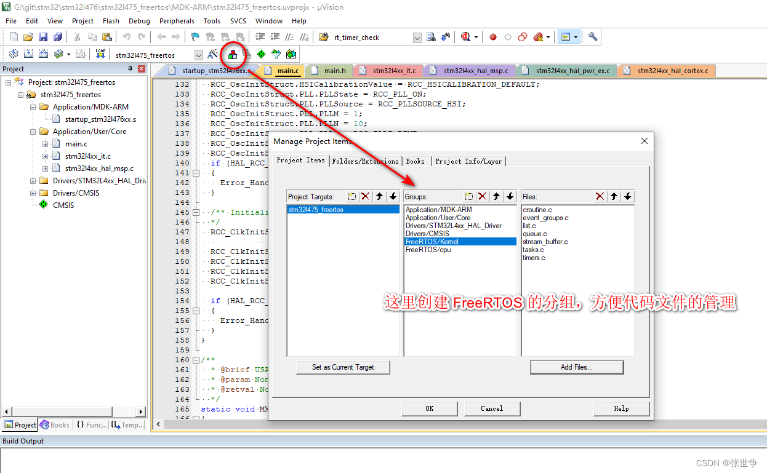Image resolution: width=767 pixels, height=473 pixels.
Task: Click the Undo toolbar icon
Action: [127, 37]
